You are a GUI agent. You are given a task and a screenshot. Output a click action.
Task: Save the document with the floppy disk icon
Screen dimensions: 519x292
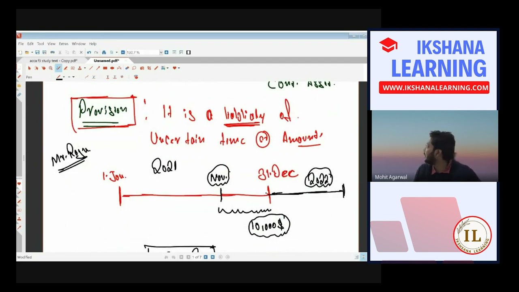pos(37,52)
